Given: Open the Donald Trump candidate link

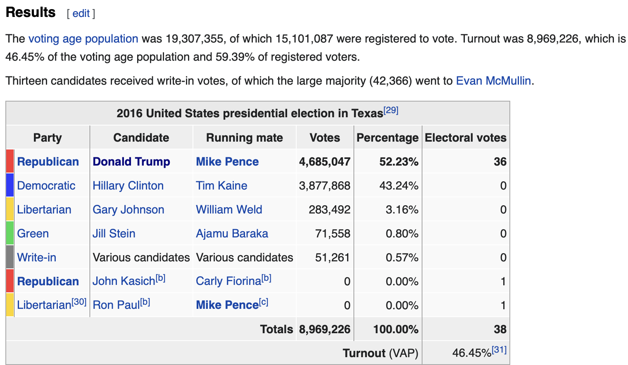Looking at the screenshot, I should coord(131,162).
